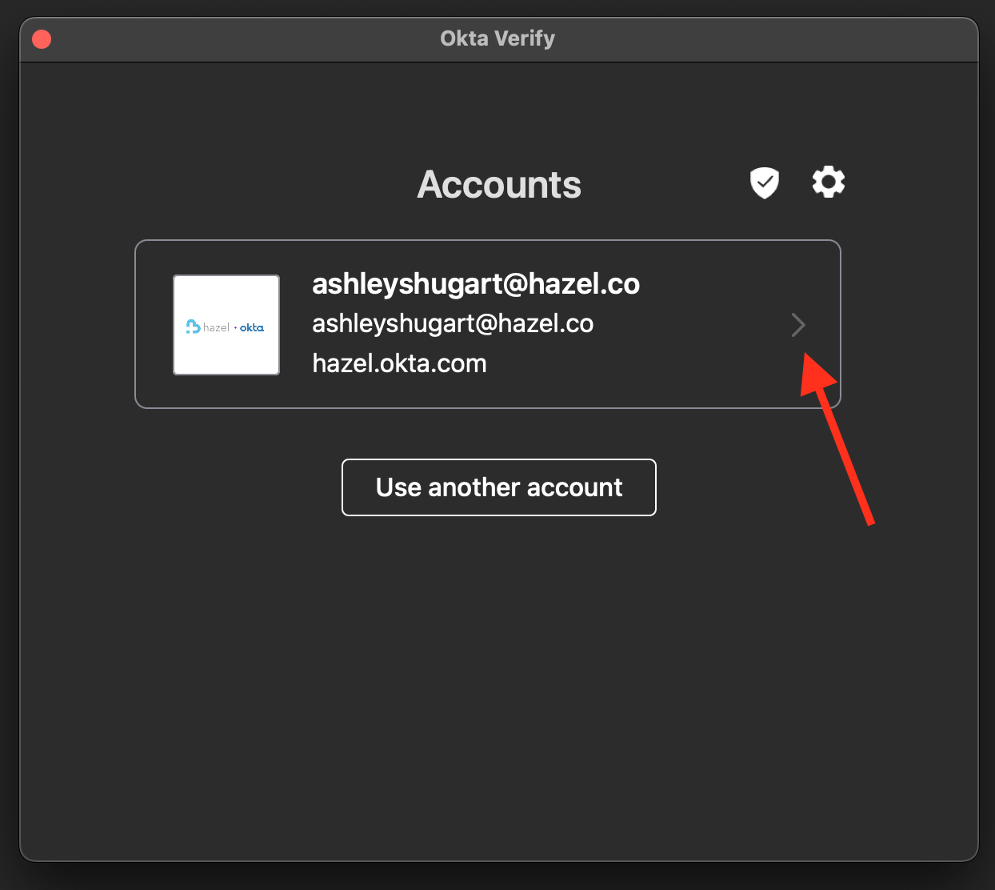Click the non-bold ashleyshugart@hazel.co username line

tap(452, 323)
